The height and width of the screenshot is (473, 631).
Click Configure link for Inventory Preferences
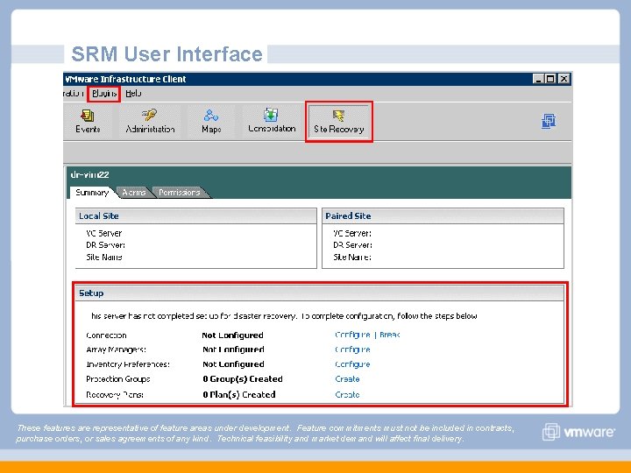[352, 364]
